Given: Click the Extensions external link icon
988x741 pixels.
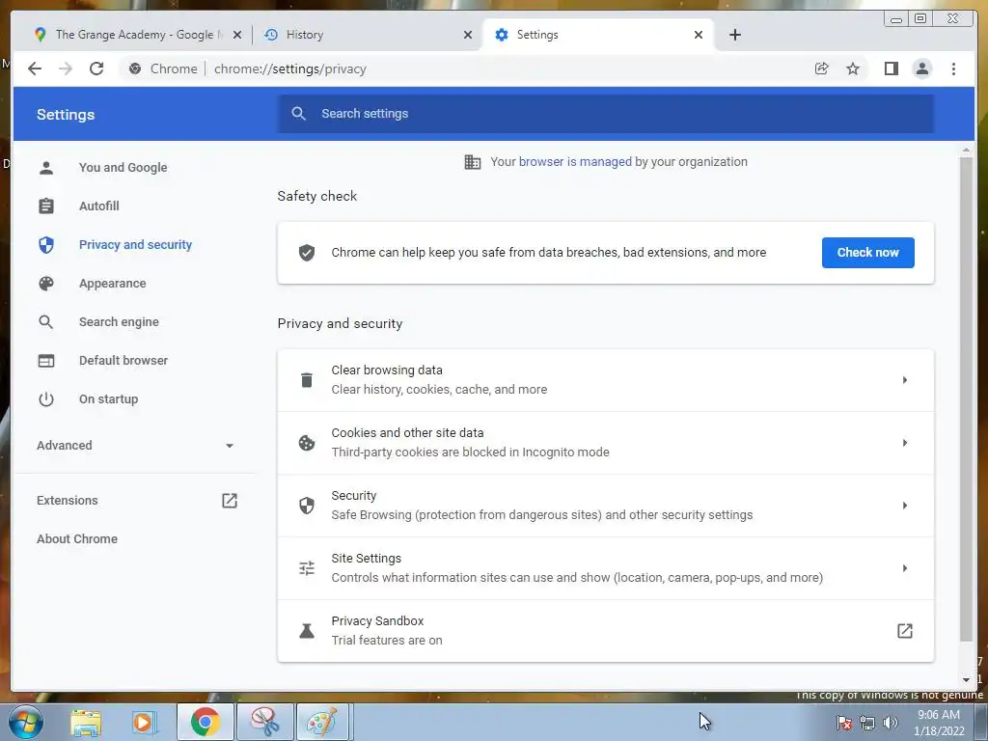Looking at the screenshot, I should point(230,501).
